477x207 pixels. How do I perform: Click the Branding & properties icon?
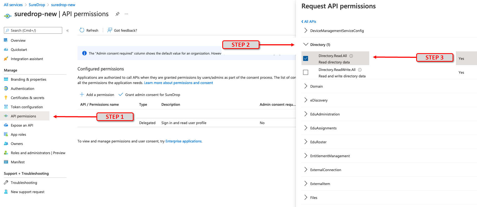[x=6, y=79]
